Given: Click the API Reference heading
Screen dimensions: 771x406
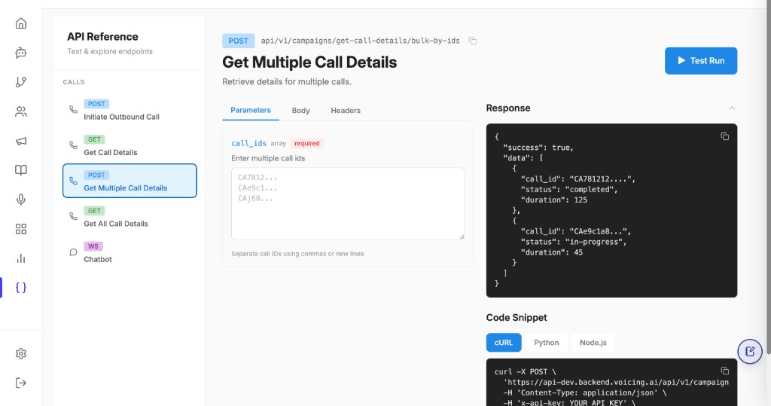Looking at the screenshot, I should 102,36.
